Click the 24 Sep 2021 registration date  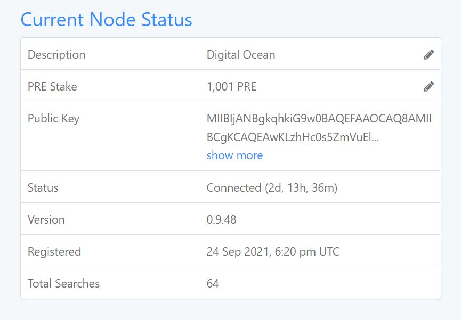tap(238, 252)
